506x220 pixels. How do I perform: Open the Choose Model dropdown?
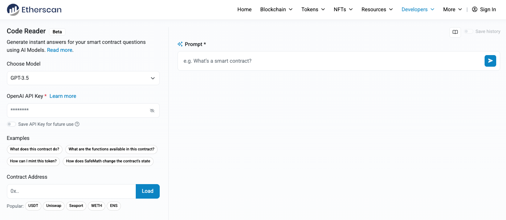[x=83, y=78]
